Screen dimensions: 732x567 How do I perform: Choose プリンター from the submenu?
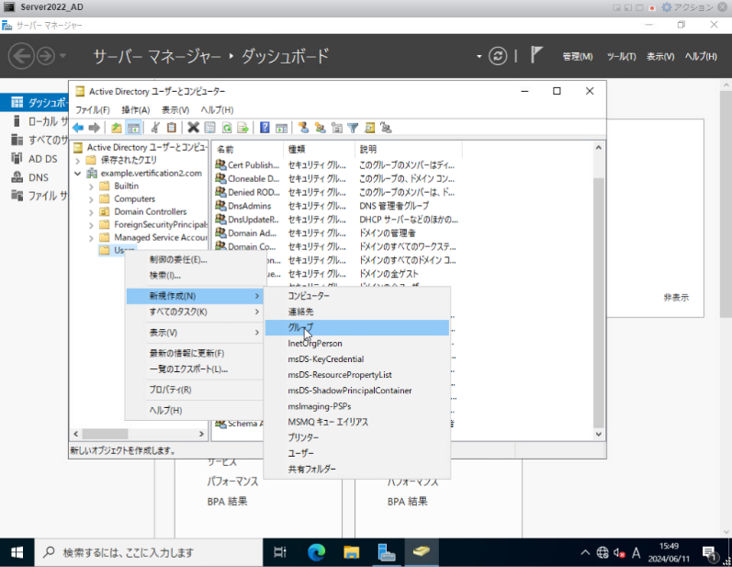(357, 437)
